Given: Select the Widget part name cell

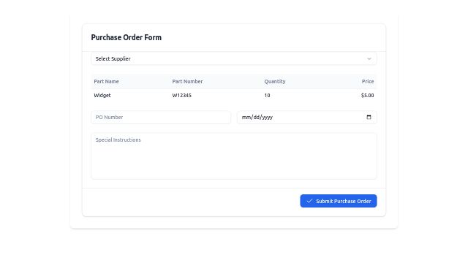Looking at the screenshot, I should 102,96.
